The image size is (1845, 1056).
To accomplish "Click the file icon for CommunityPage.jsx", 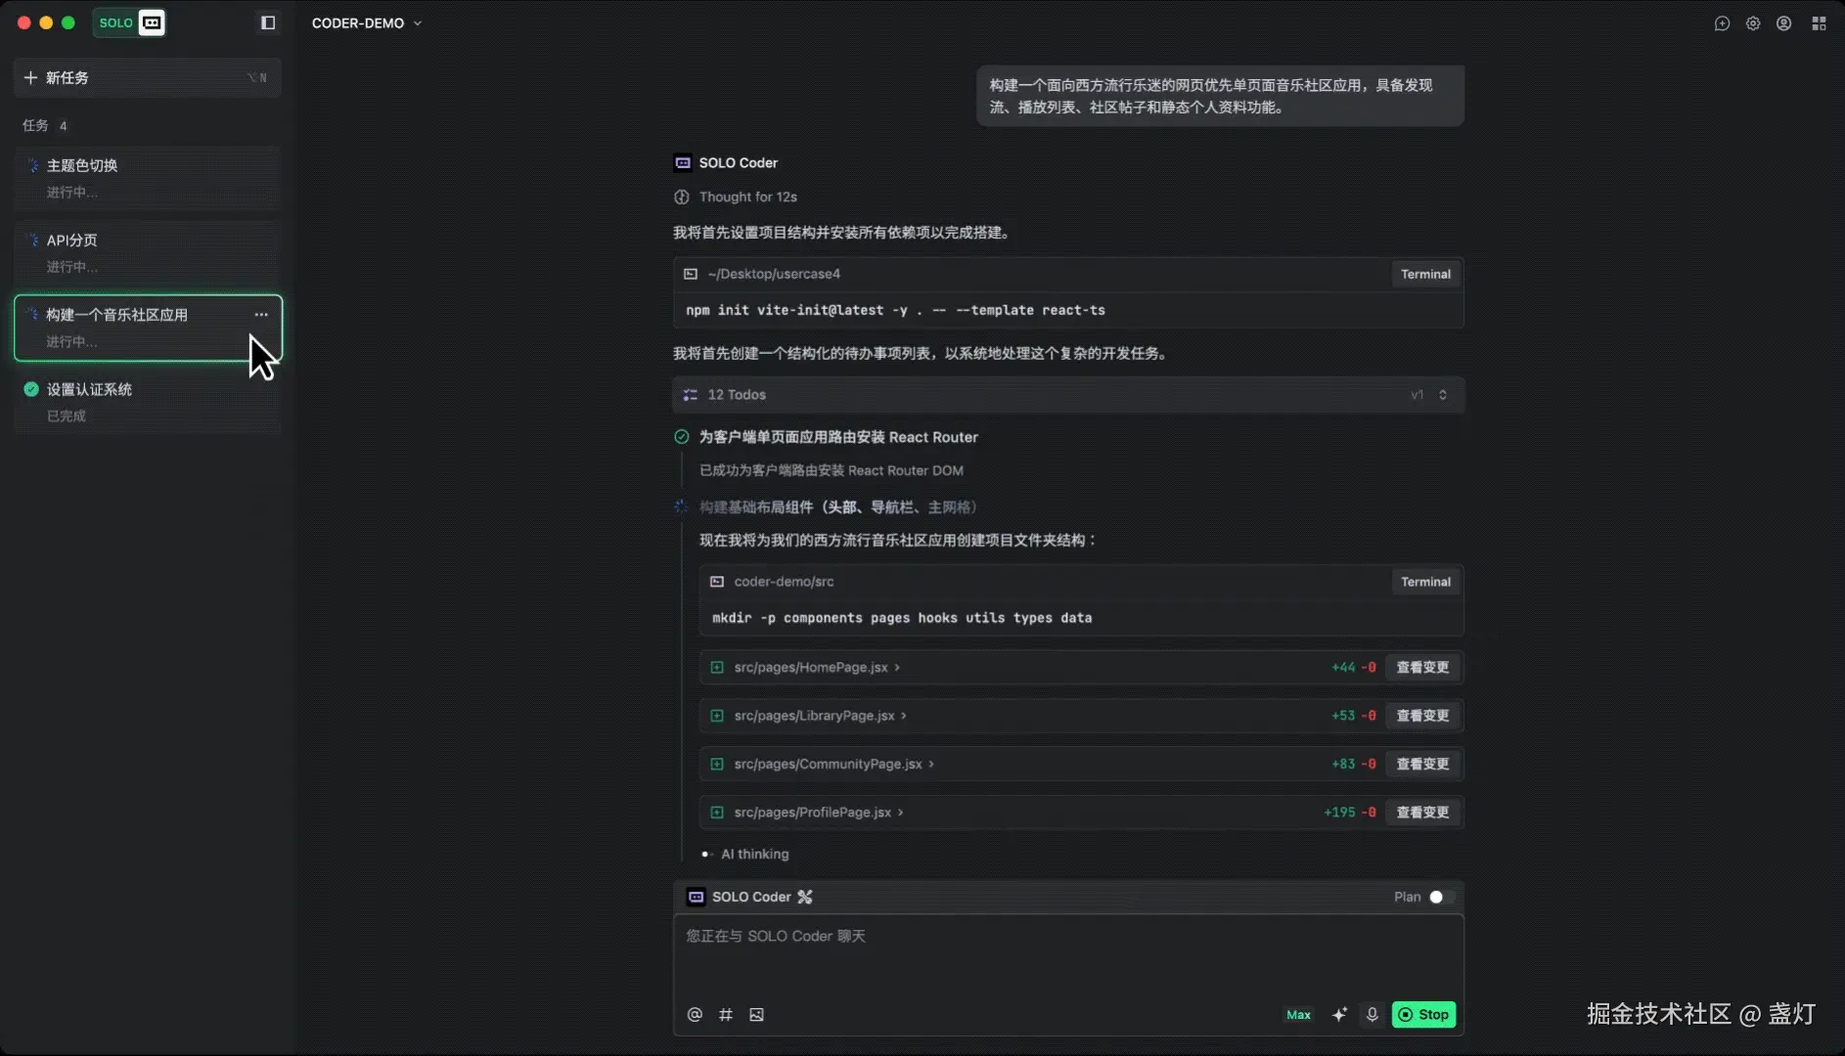I will [x=717, y=765].
